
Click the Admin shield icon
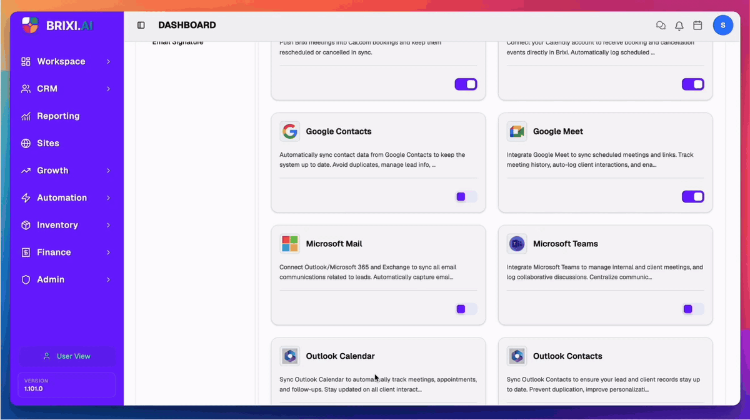[x=26, y=280]
